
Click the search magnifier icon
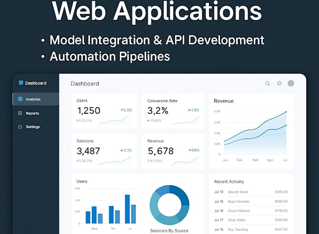(267, 84)
